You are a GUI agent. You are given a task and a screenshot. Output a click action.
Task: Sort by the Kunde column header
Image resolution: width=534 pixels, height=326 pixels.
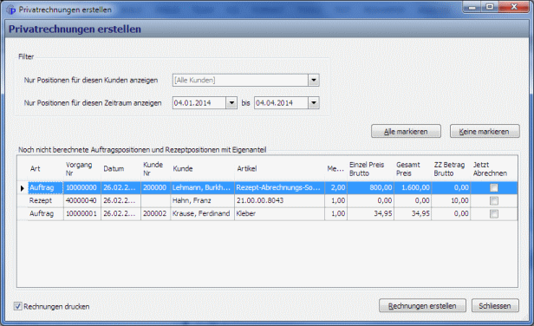tap(202, 168)
